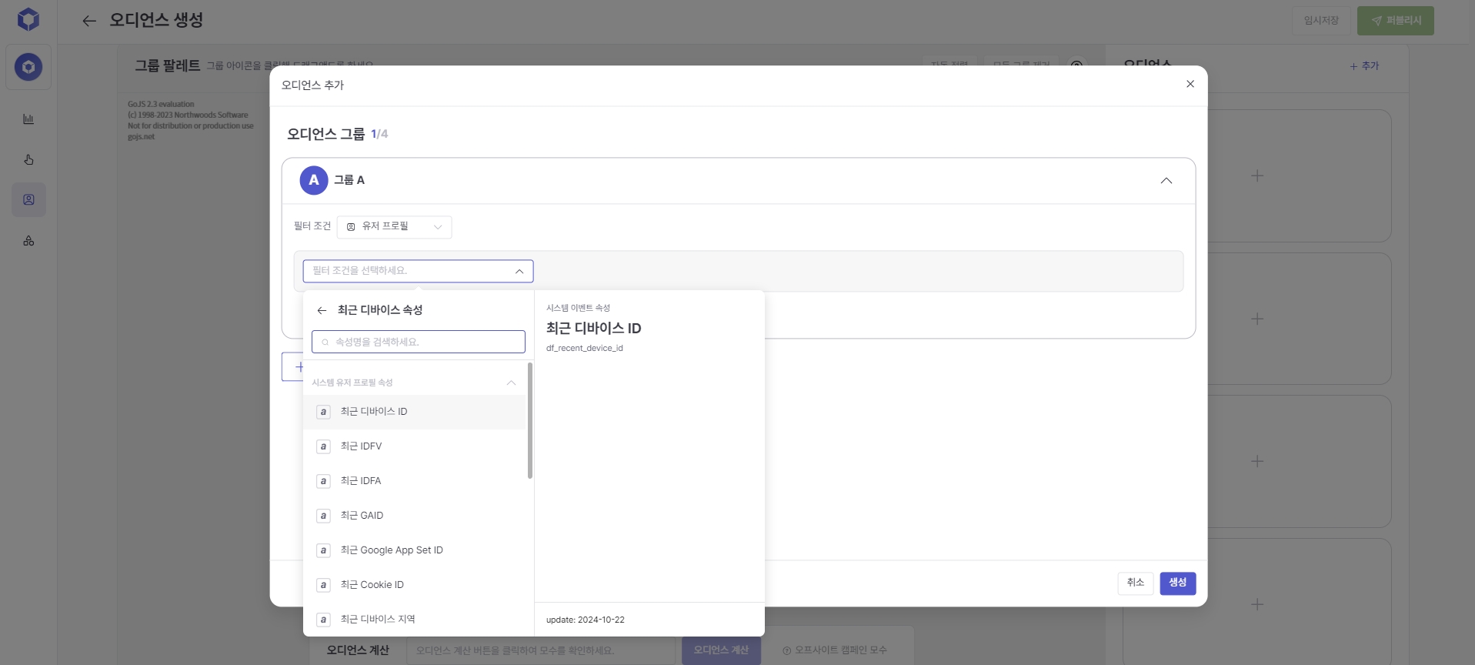Viewport: 1475px width, 665px height.
Task: Click the shapes icon in left sidebar
Action: [x=28, y=241]
